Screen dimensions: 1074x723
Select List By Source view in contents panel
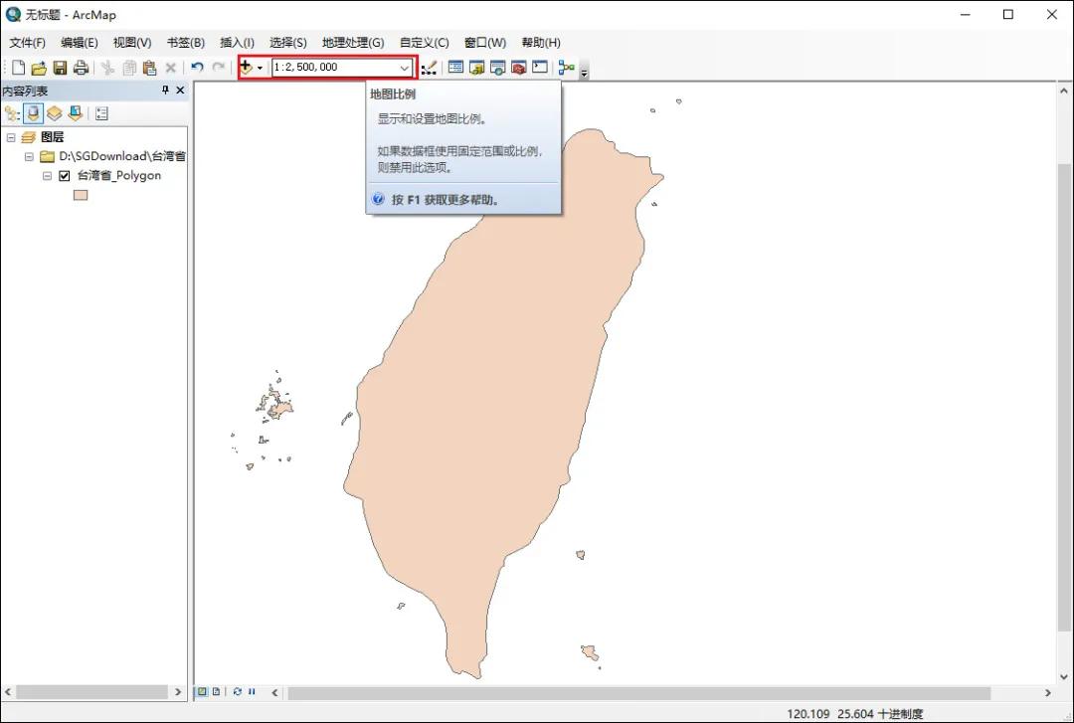click(x=33, y=112)
